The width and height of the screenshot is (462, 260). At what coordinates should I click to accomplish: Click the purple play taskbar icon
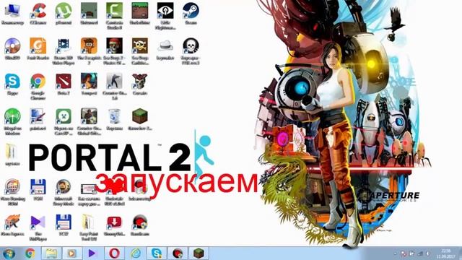[x=92, y=253]
